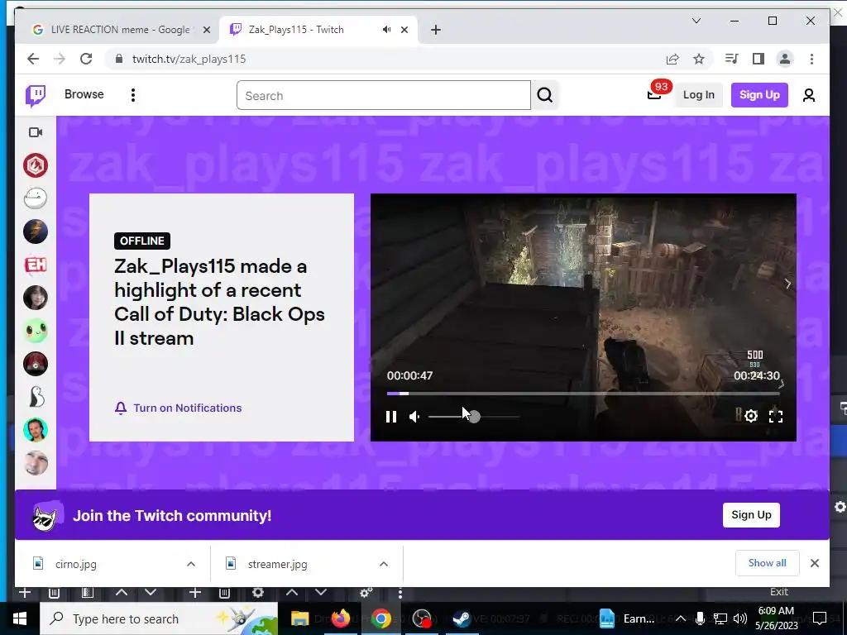
Task: Open the system volume tray icon
Action: [740, 618]
